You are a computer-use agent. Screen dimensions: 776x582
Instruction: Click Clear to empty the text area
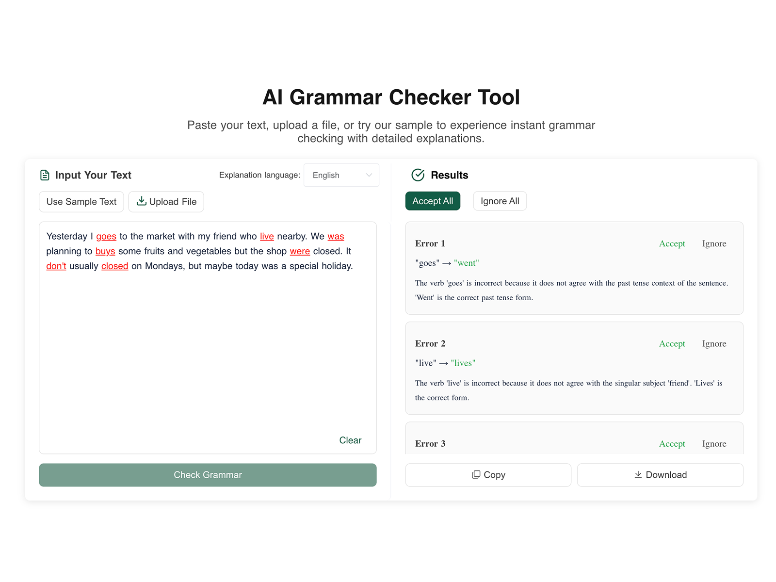coord(350,440)
